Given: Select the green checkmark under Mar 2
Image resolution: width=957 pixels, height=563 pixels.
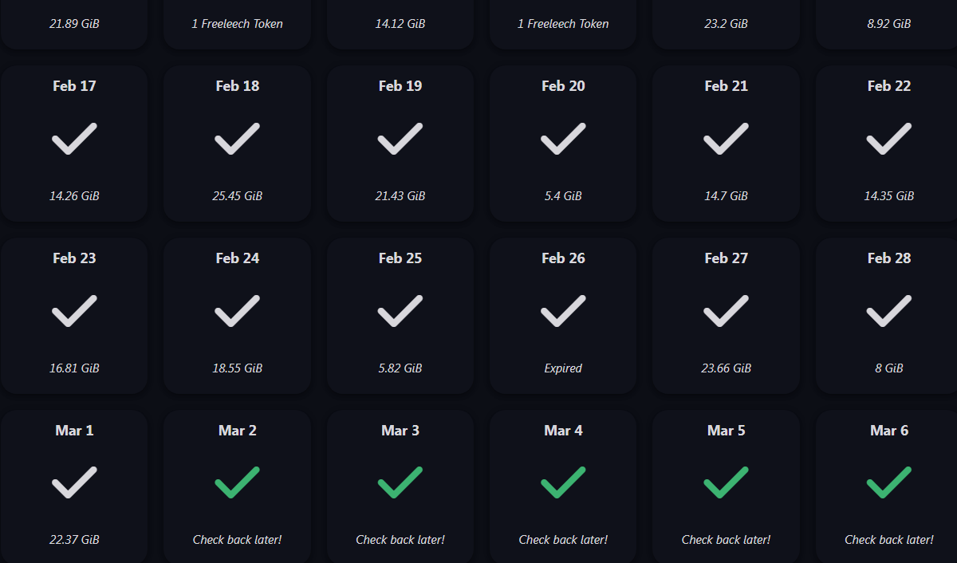Looking at the screenshot, I should (x=237, y=482).
